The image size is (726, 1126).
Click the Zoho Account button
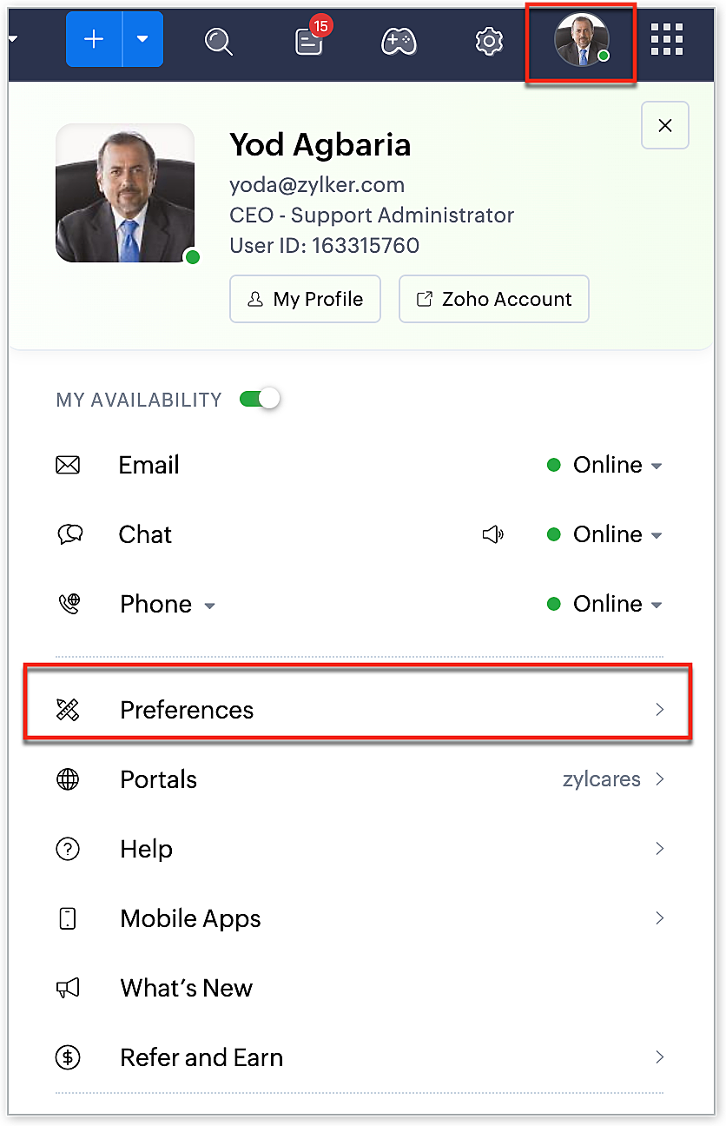tap(493, 299)
